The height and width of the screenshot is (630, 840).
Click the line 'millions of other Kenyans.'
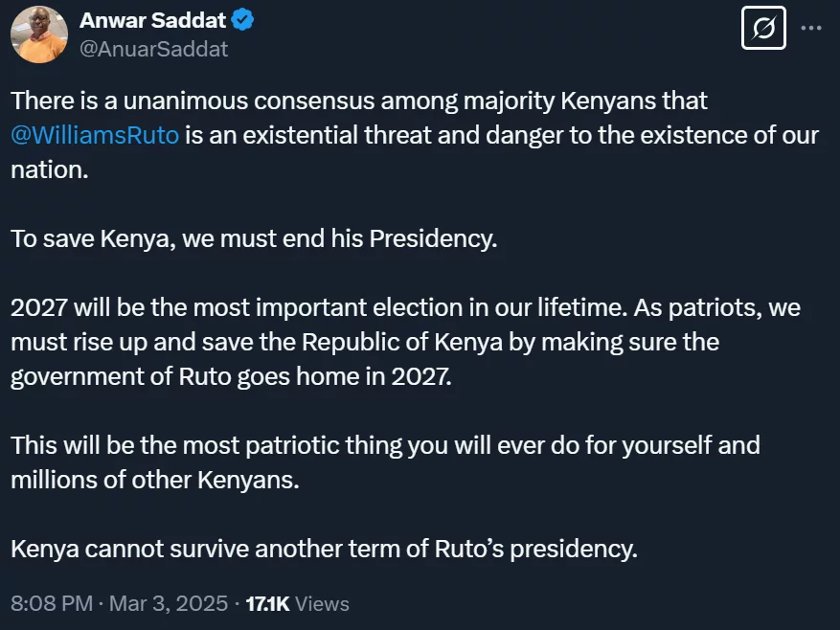155,480
